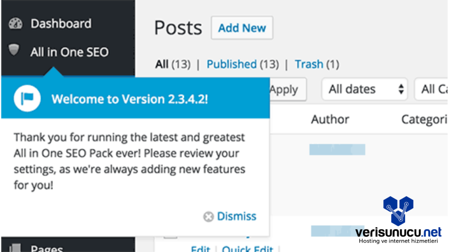
Task: Expand the All Categories filter dropdown
Action: (432, 89)
